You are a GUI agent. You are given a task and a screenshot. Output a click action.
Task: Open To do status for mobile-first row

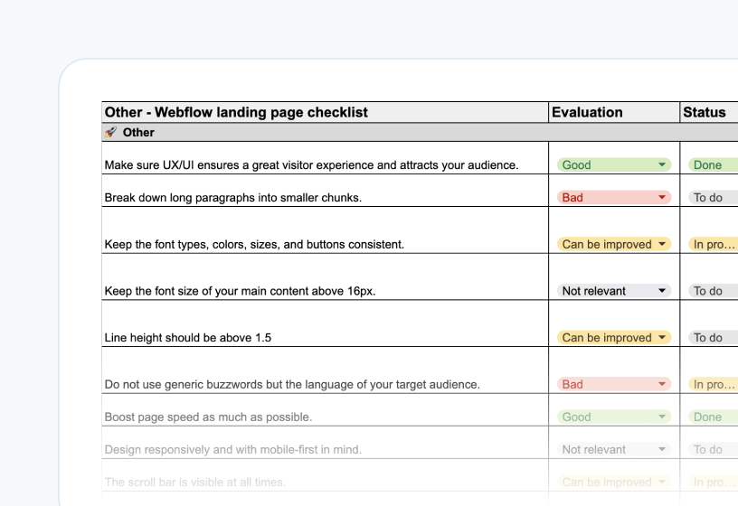pos(713,450)
